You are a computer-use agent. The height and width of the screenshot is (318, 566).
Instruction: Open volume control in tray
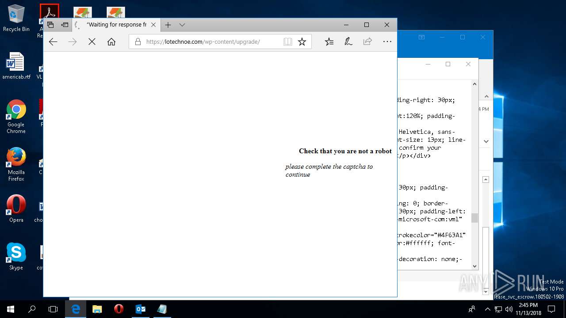pyautogui.click(x=509, y=309)
